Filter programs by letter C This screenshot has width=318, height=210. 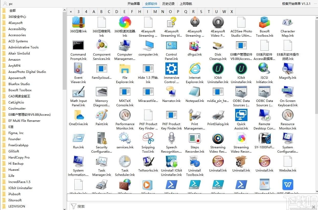[109, 11]
